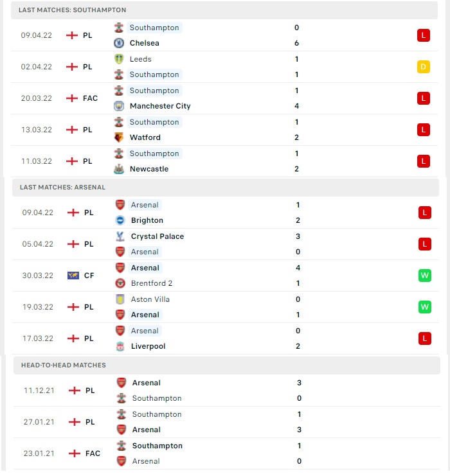Click the Newcastle club crest icon
The height and width of the screenshot is (474, 450).
point(119,169)
